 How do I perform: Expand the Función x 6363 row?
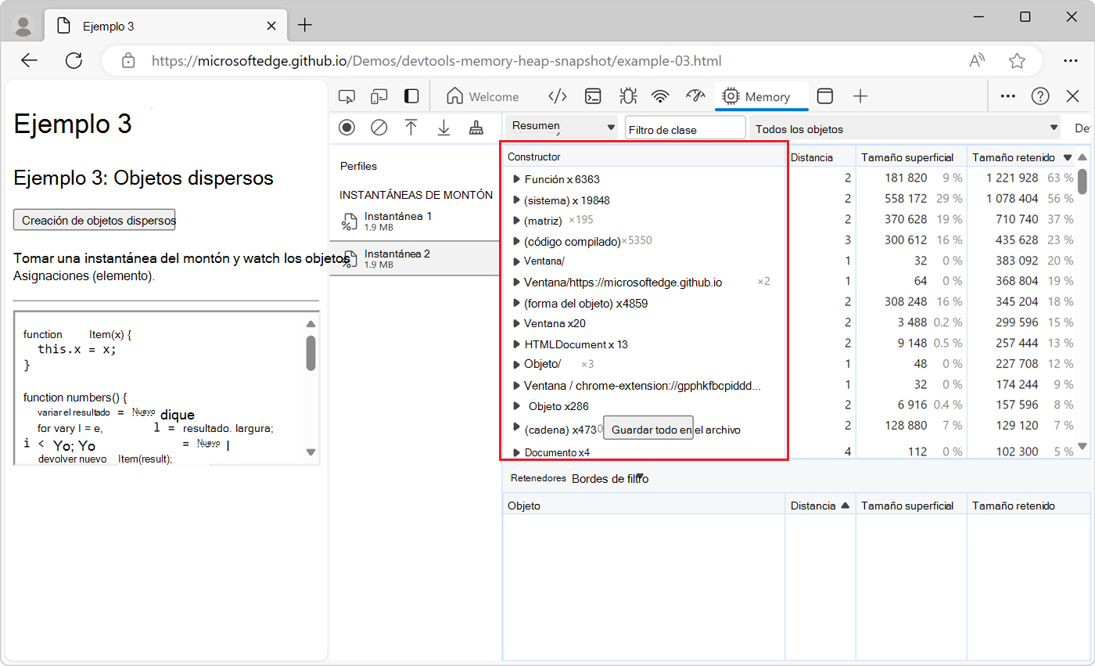click(516, 179)
